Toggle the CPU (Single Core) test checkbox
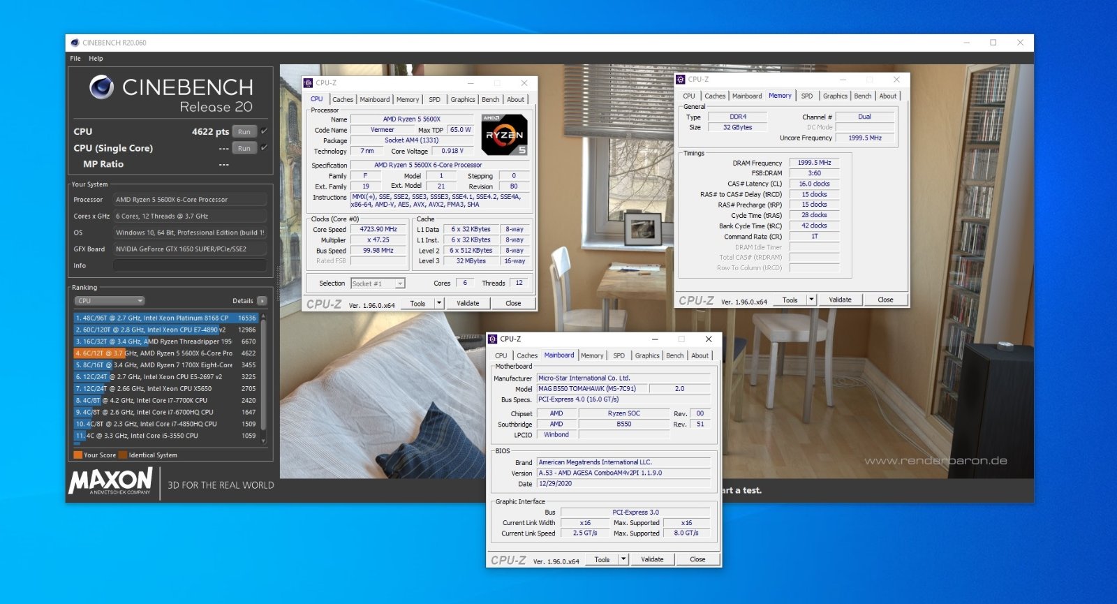Screen dimensions: 1117x604 (264, 148)
